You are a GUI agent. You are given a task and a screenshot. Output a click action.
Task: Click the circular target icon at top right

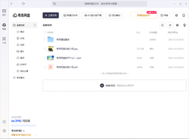(x=177, y=15)
